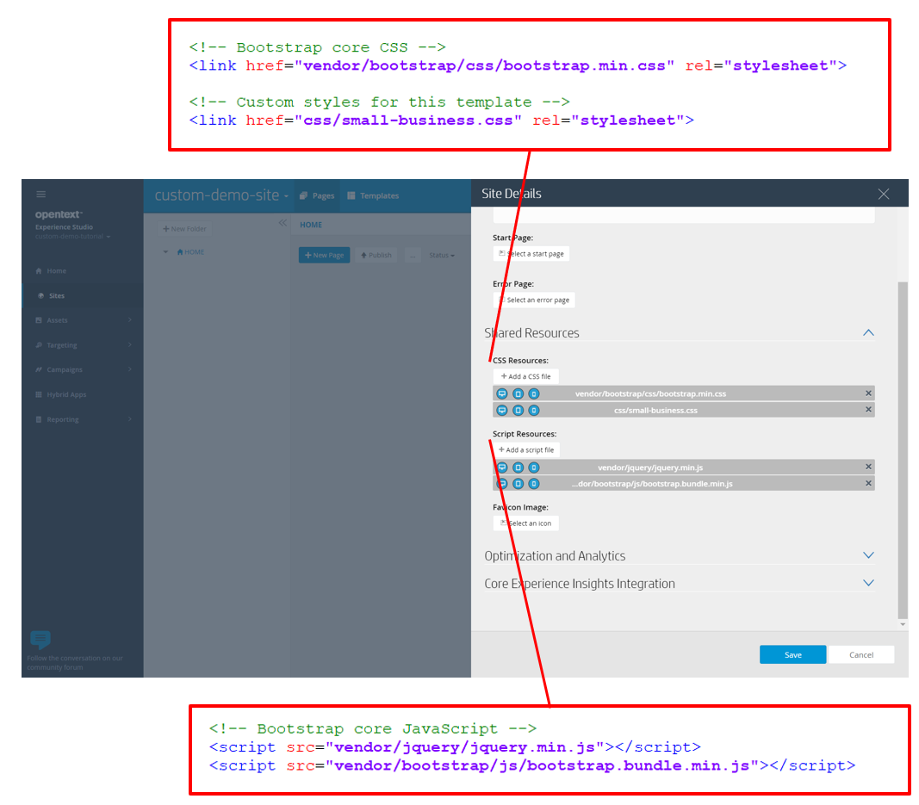Open the hamburger menu in the sidebar
The width and height of the screenshot is (919, 805).
tap(40, 194)
